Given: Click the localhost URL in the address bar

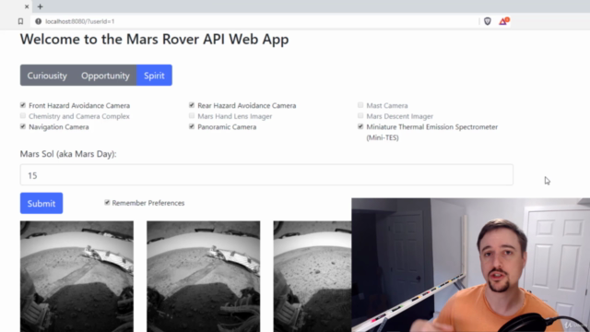Looking at the screenshot, I should click(80, 21).
